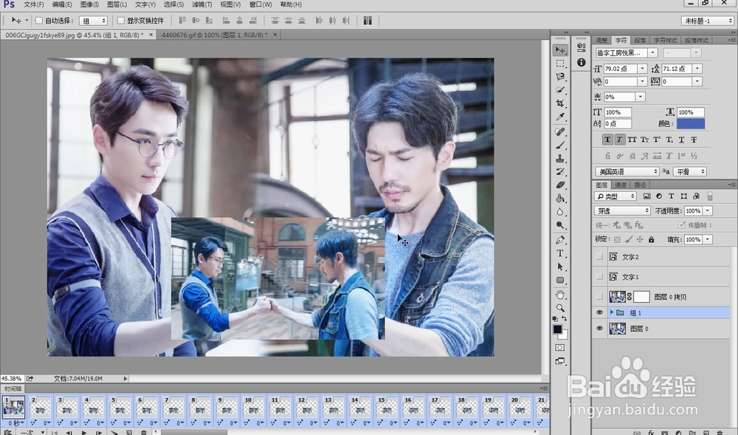Viewport: 738px width, 435px height.
Task: Show the 文字2 layer
Action: click(599, 256)
